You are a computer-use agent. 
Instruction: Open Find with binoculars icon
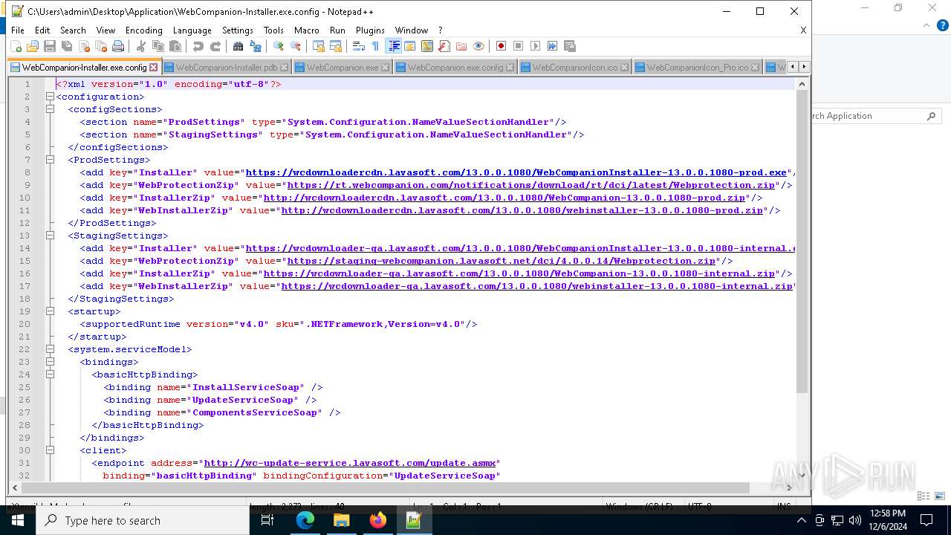click(x=238, y=46)
